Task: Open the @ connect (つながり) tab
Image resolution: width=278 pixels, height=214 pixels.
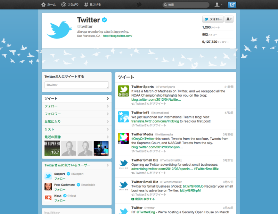Action: [x=70, y=5]
